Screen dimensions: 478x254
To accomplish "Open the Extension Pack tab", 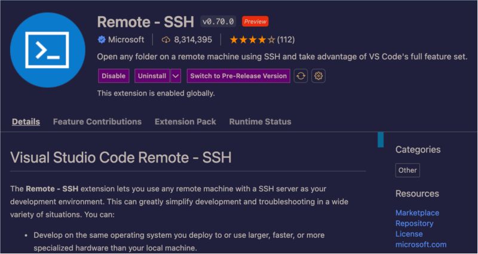I will (x=185, y=122).
